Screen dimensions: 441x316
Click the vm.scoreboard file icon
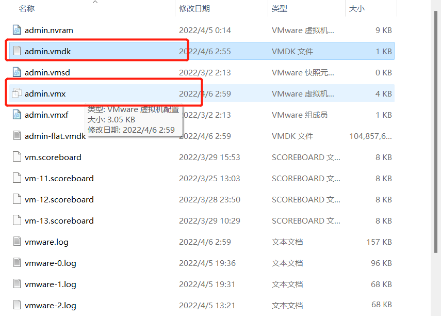(x=16, y=157)
